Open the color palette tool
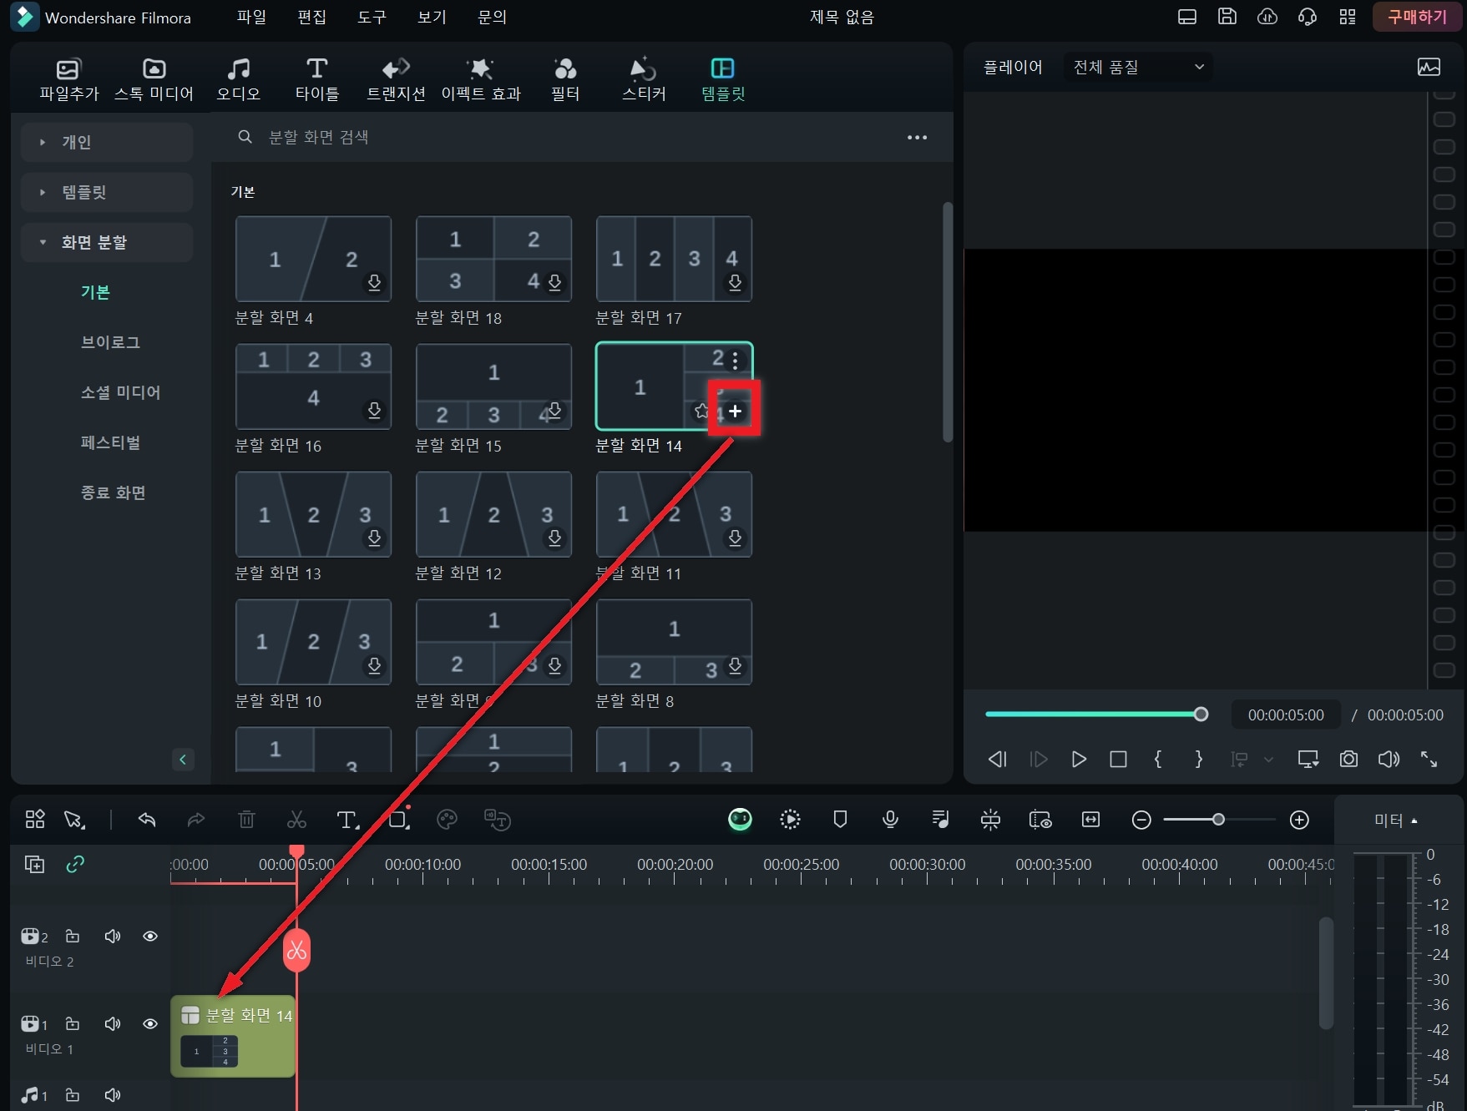Screen dimensions: 1467x1111 tap(448, 820)
